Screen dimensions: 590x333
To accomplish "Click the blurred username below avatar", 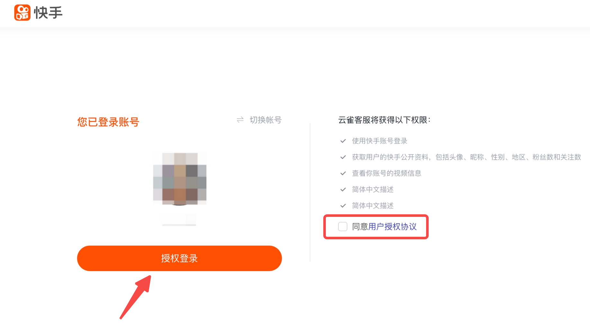I will [179, 219].
